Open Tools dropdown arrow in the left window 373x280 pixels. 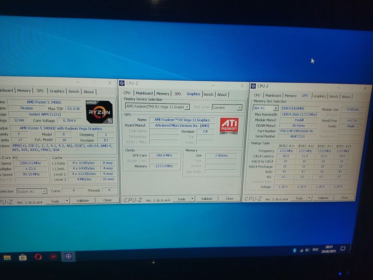coord(67,201)
